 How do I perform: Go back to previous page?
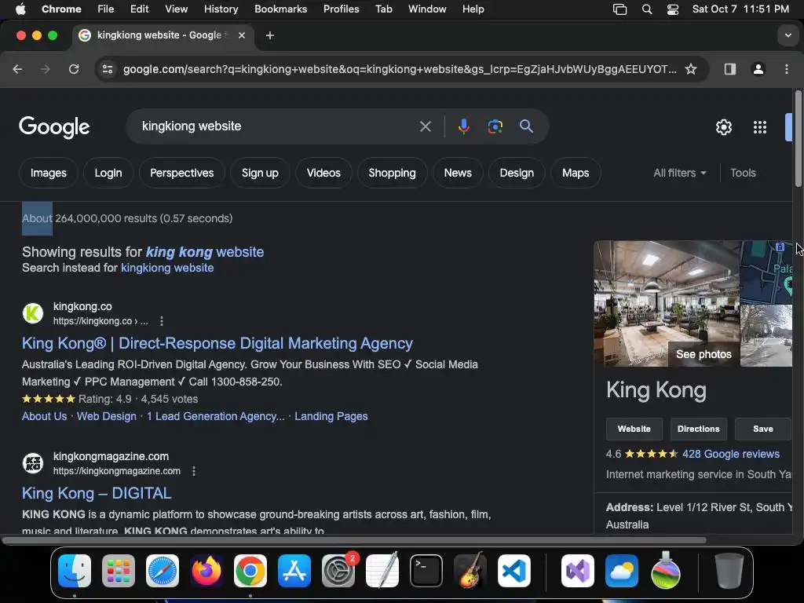coord(17,69)
